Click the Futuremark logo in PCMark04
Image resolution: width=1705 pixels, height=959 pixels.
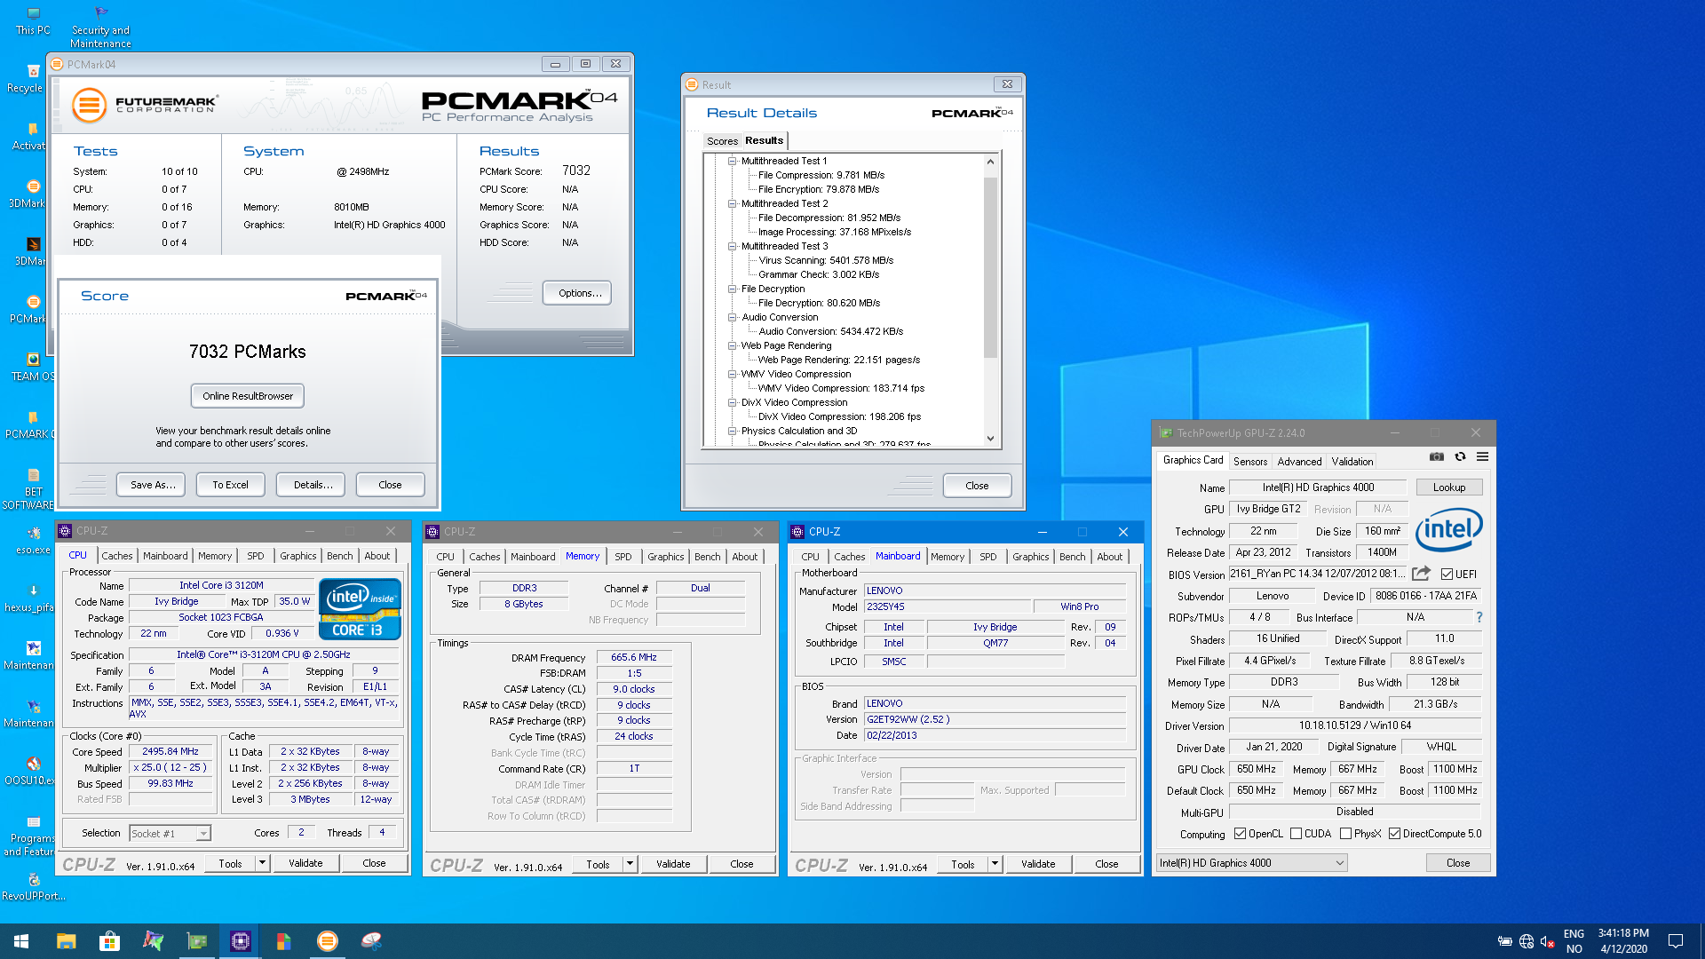(144, 105)
